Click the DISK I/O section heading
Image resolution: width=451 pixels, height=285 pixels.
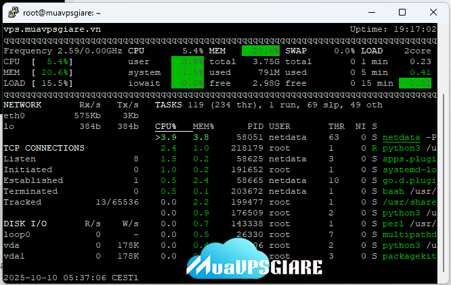tap(25, 224)
